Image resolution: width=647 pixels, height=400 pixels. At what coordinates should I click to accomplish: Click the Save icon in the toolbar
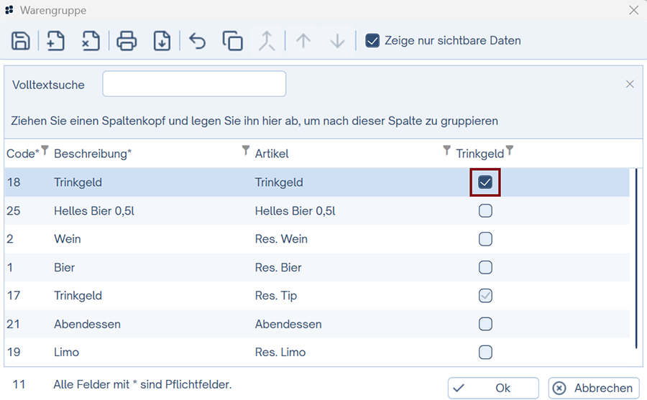tap(21, 41)
